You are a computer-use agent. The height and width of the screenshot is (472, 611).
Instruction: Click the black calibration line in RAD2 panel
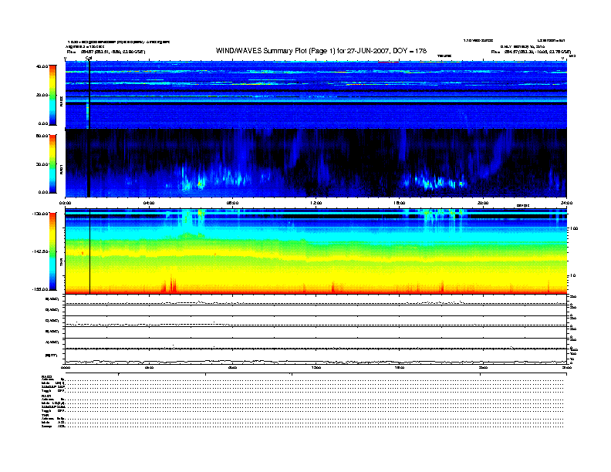click(89, 95)
